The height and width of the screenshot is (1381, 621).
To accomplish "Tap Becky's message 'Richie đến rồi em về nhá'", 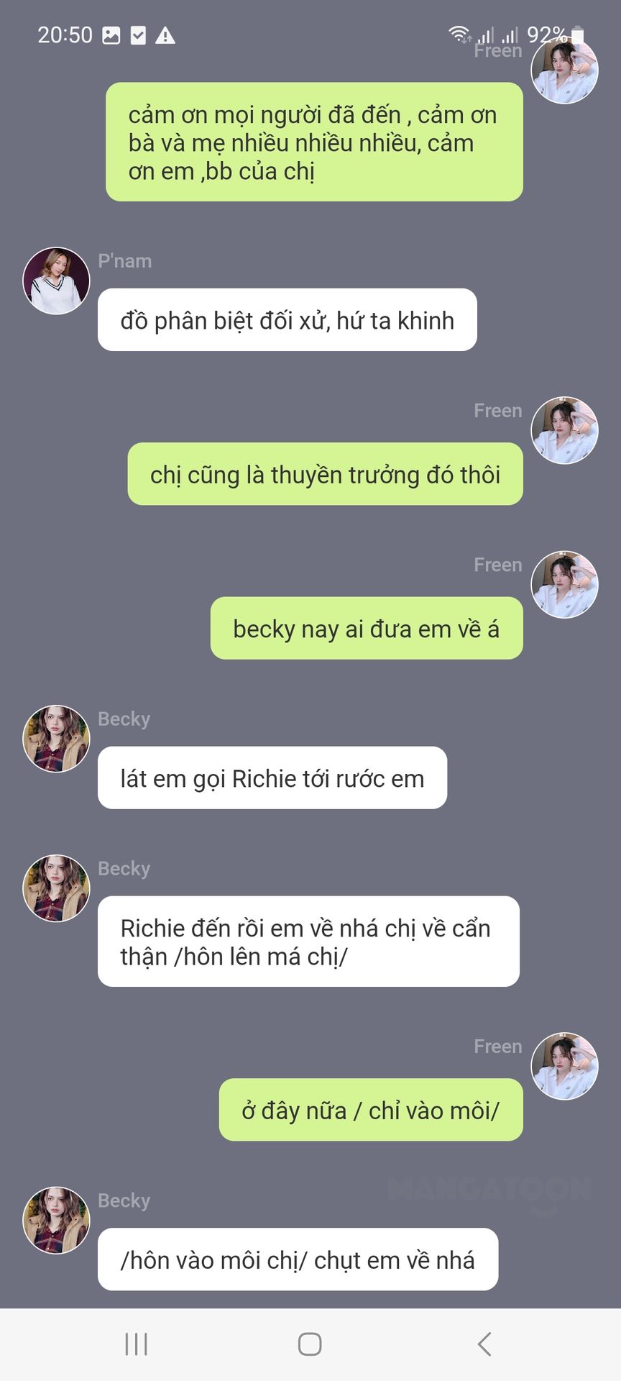I will [308, 942].
